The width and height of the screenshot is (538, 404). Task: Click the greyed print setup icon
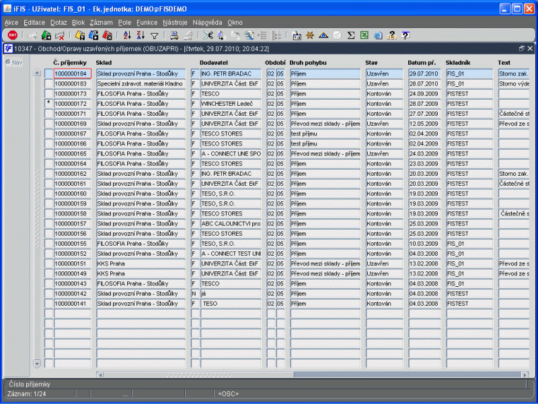coord(188,35)
